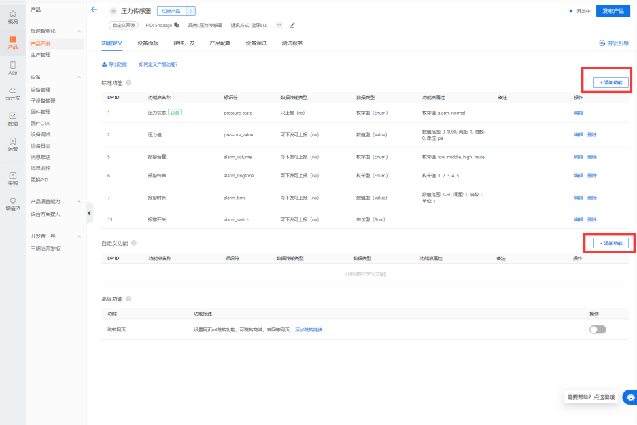
Task: Go back using the blue arrow icon
Action: tap(94, 10)
